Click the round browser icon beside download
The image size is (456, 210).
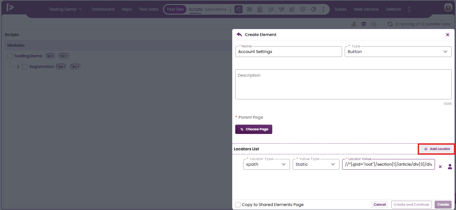(x=364, y=24)
